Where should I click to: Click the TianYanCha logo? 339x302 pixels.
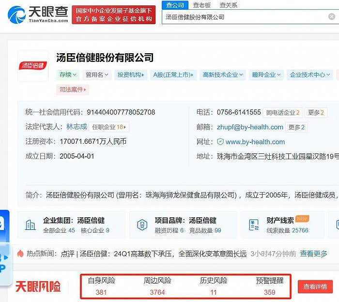pyautogui.click(x=38, y=15)
